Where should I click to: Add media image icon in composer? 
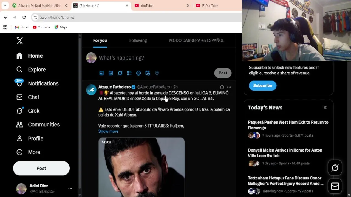(x=101, y=73)
